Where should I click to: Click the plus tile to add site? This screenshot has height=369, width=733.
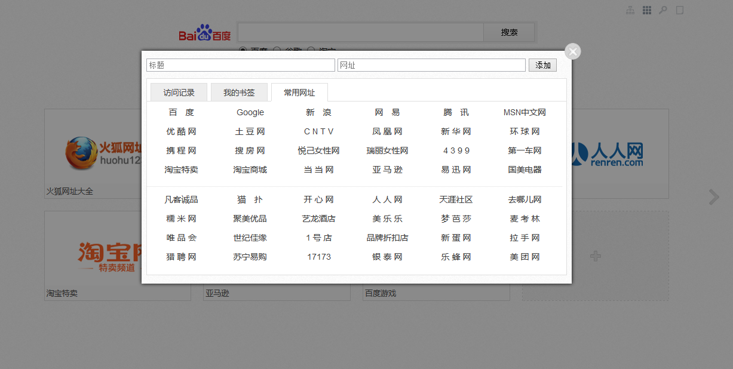tap(595, 256)
